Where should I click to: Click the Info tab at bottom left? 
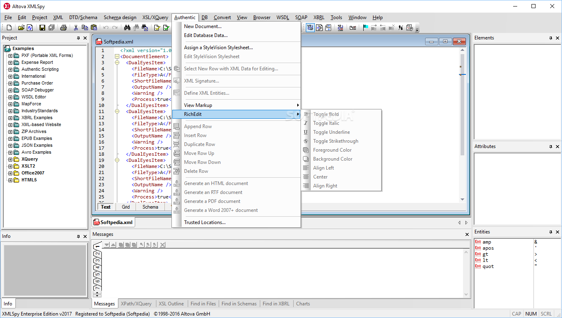[x=8, y=303]
